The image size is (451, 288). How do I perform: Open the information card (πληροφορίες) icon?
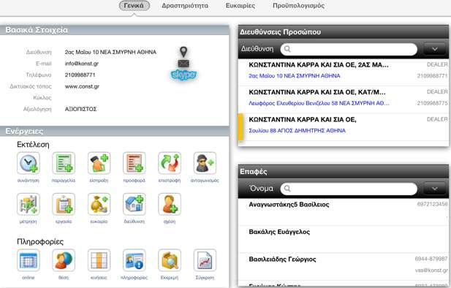tap(134, 260)
